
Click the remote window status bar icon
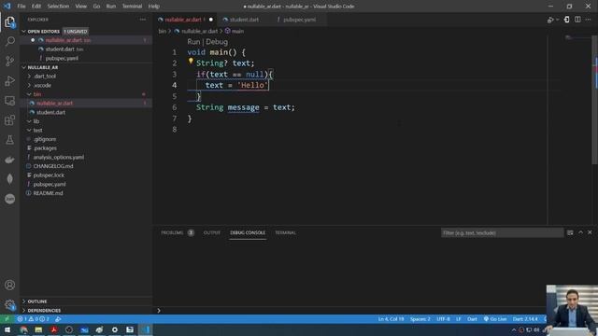tap(7, 319)
